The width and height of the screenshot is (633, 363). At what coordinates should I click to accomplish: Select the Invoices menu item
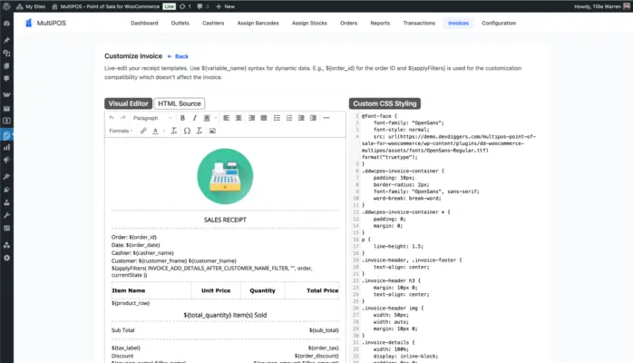pyautogui.click(x=458, y=23)
